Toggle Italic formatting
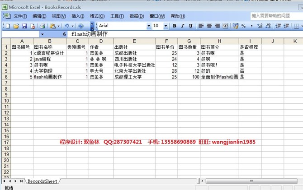The image size is (303, 190). (183, 26)
